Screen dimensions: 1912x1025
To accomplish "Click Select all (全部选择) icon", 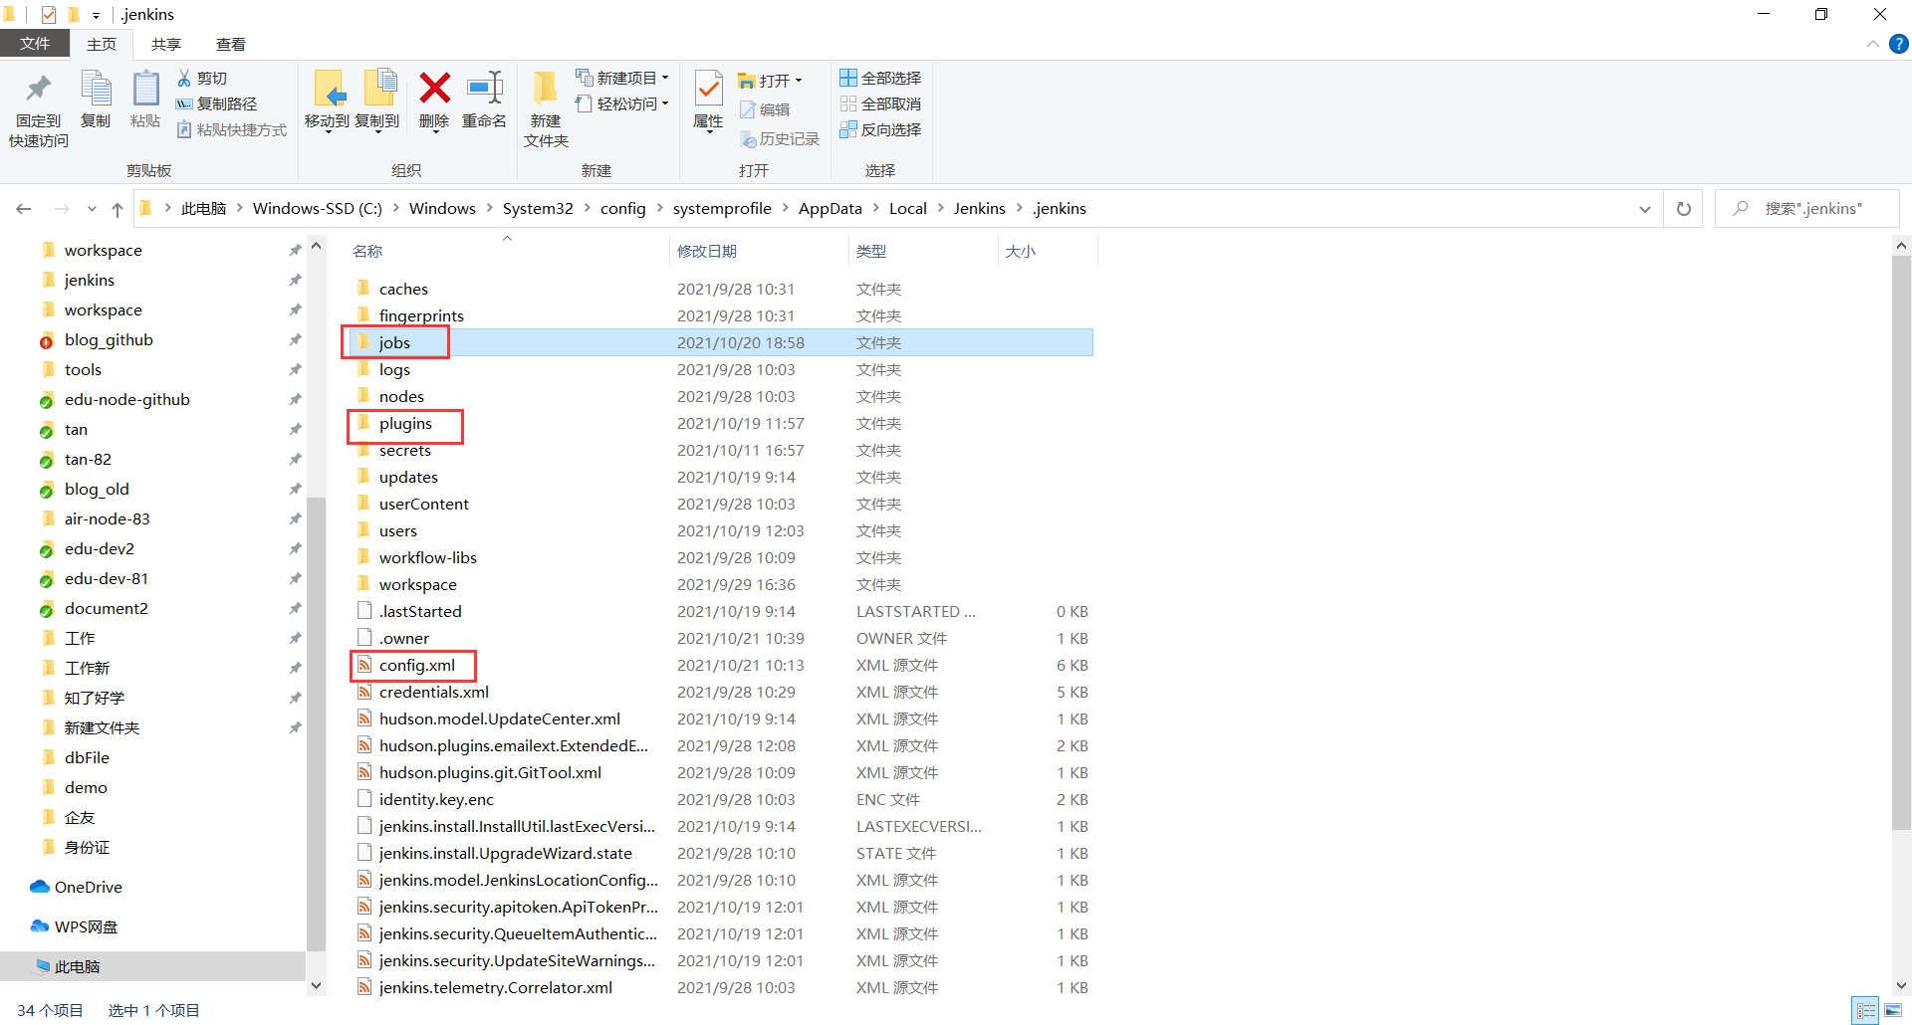I will coord(848,78).
